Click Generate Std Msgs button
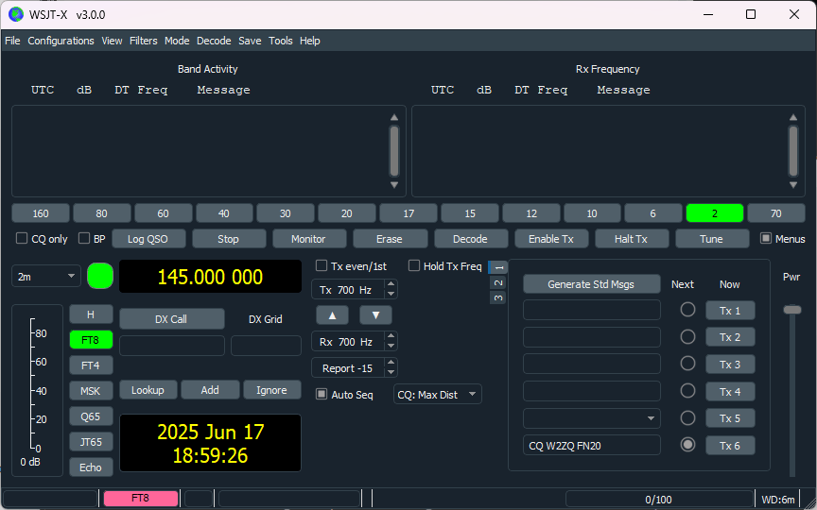Image resolution: width=817 pixels, height=510 pixels. 591,284
